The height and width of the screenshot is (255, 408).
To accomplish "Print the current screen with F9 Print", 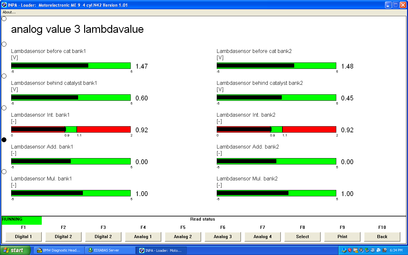I will [342, 237].
